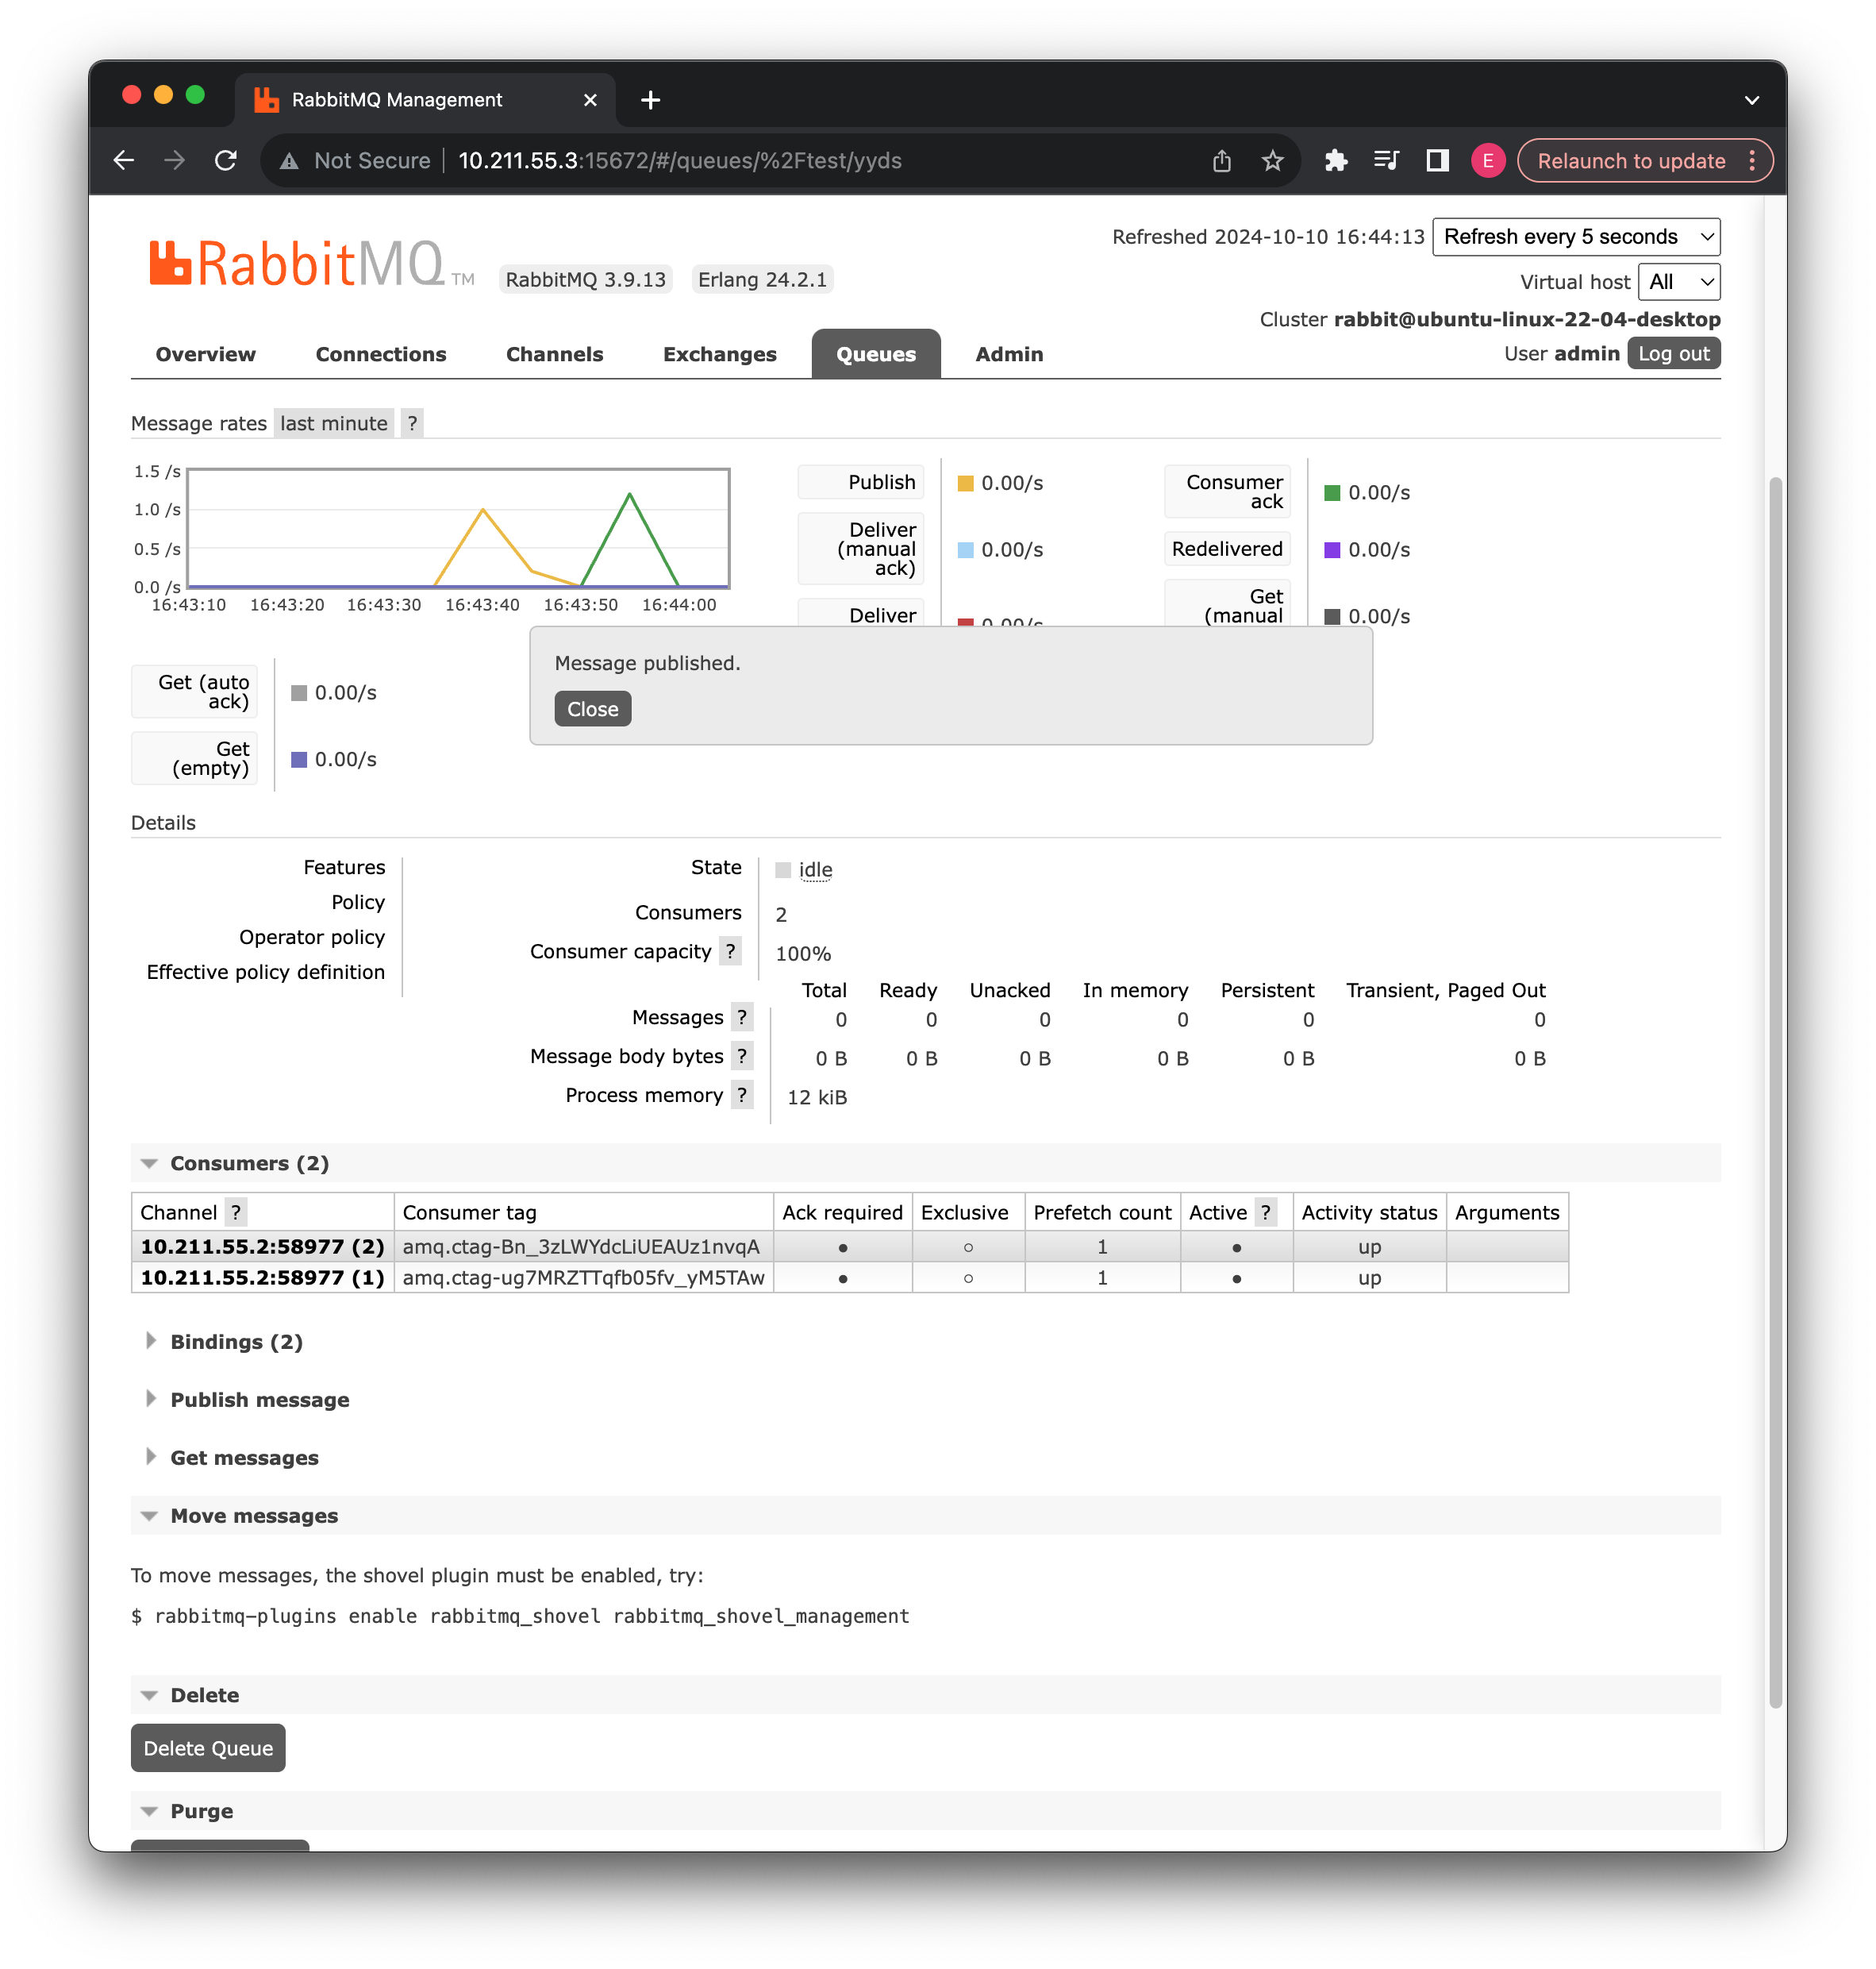Open the Refresh every 5 seconds dropdown
Screen dimensions: 1876x1969
click(1576, 237)
